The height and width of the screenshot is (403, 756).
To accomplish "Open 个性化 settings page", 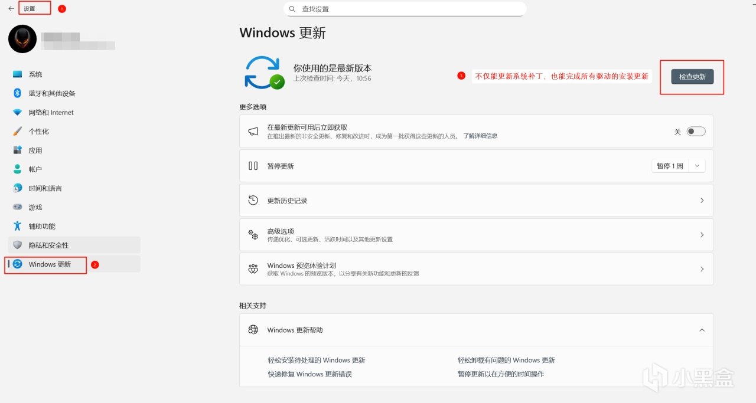I will pos(74,131).
